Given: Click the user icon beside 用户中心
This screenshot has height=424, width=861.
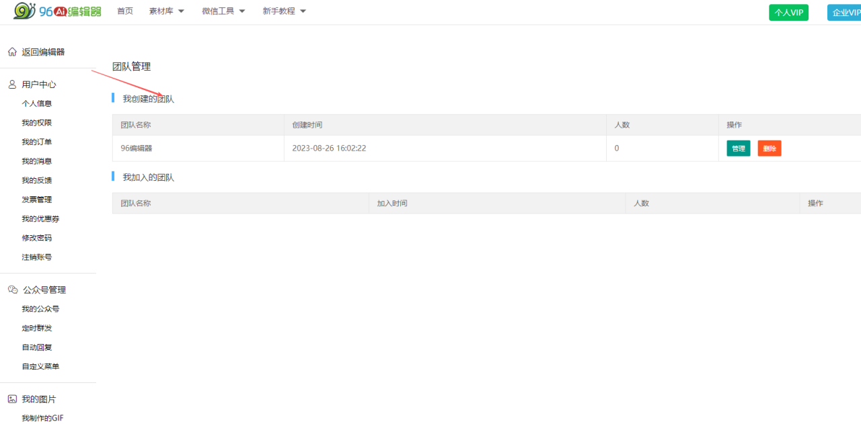Looking at the screenshot, I should 12,85.
